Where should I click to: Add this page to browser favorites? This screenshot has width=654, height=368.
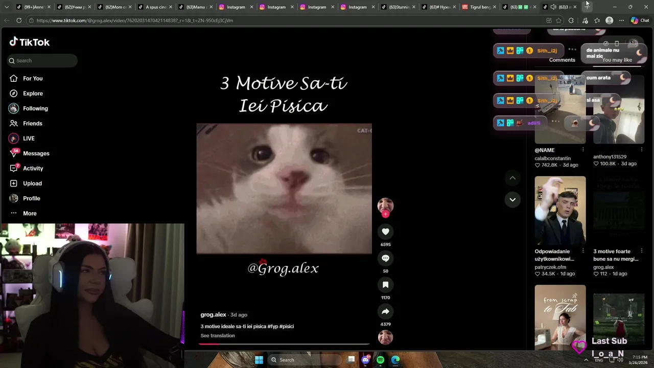point(558,20)
